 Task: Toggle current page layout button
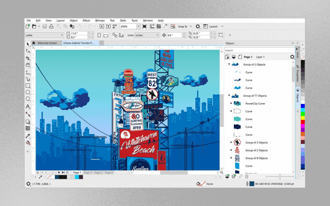122,36
